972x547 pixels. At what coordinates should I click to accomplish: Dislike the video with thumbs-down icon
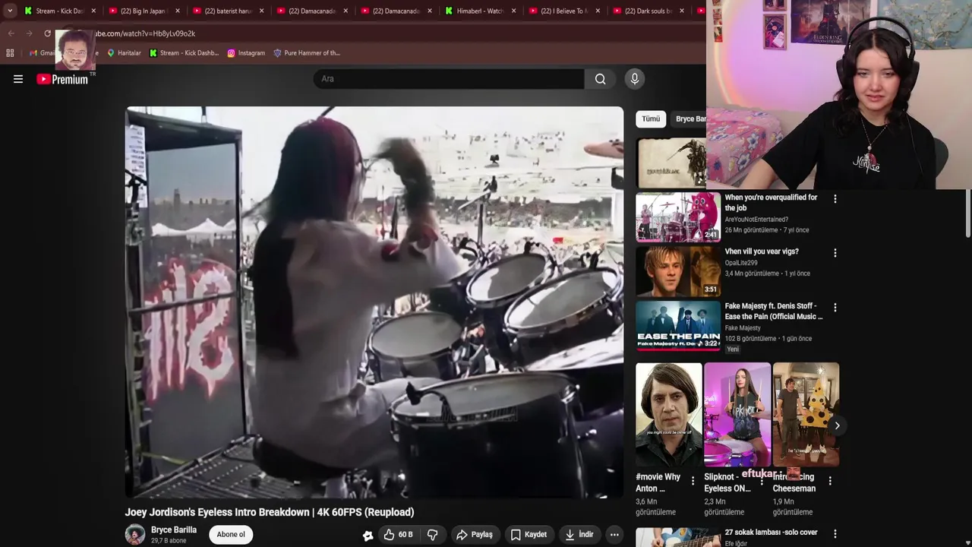pos(433,535)
